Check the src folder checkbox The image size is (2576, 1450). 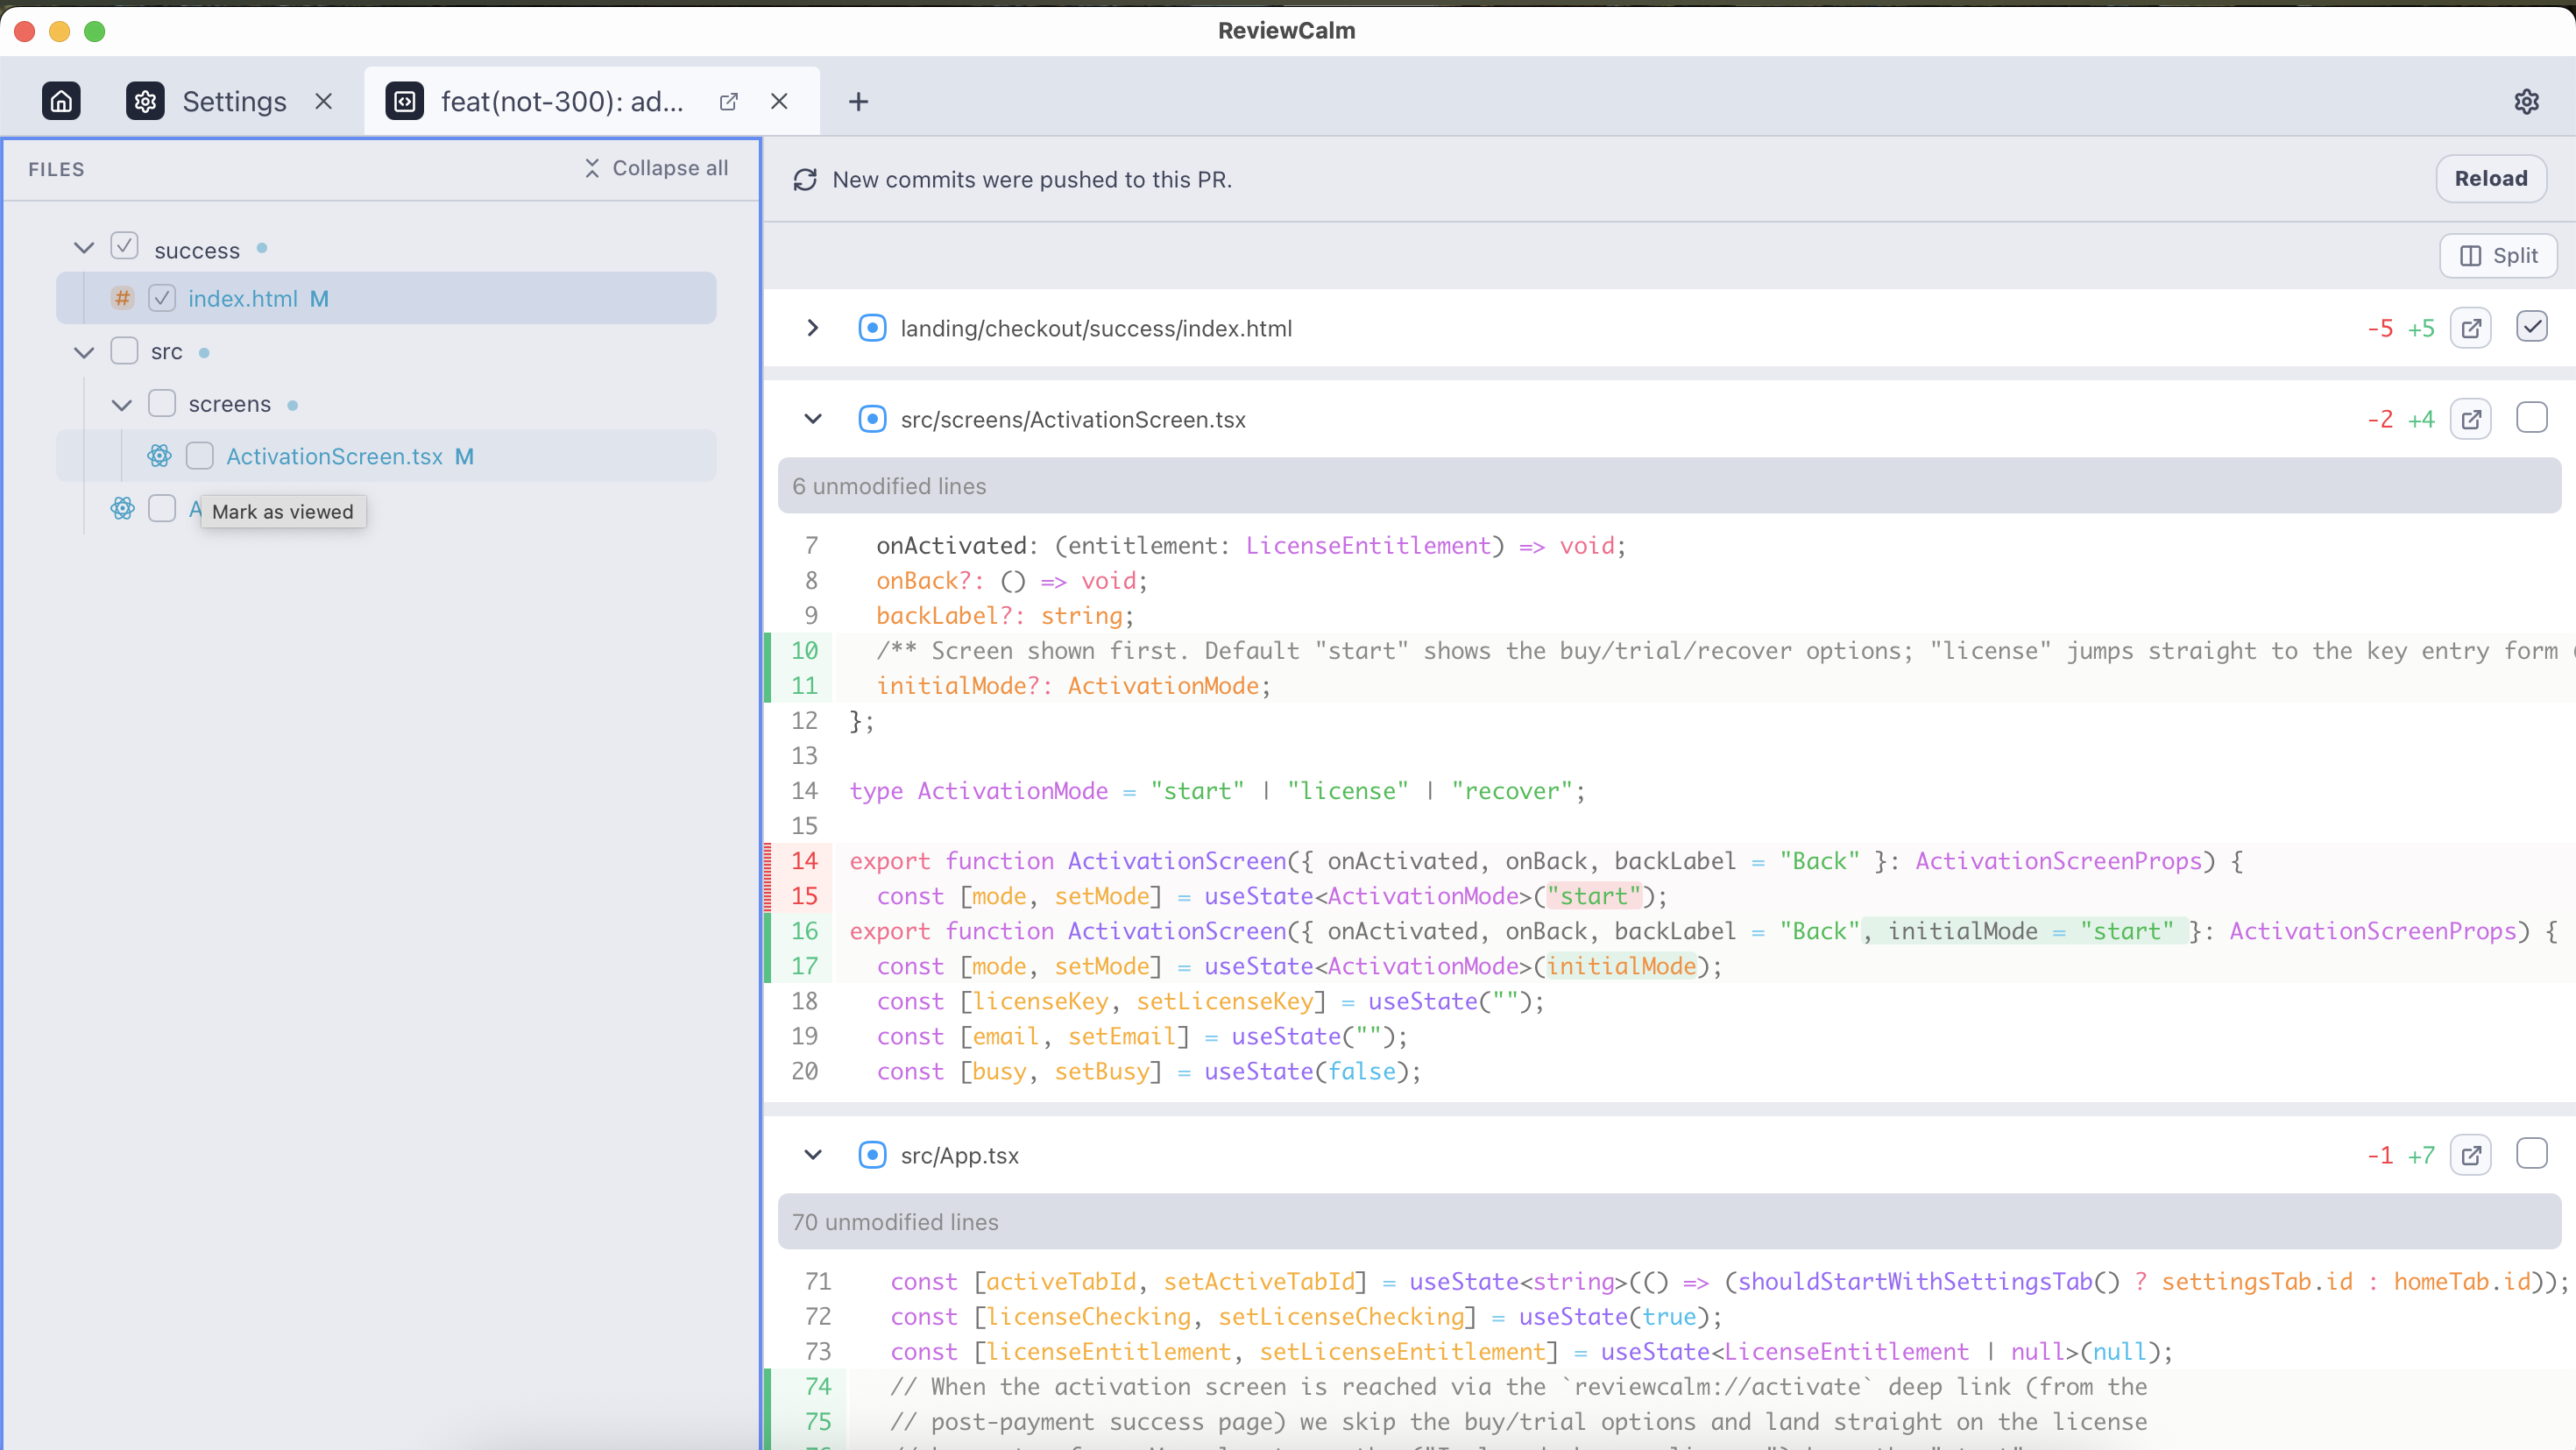point(124,351)
